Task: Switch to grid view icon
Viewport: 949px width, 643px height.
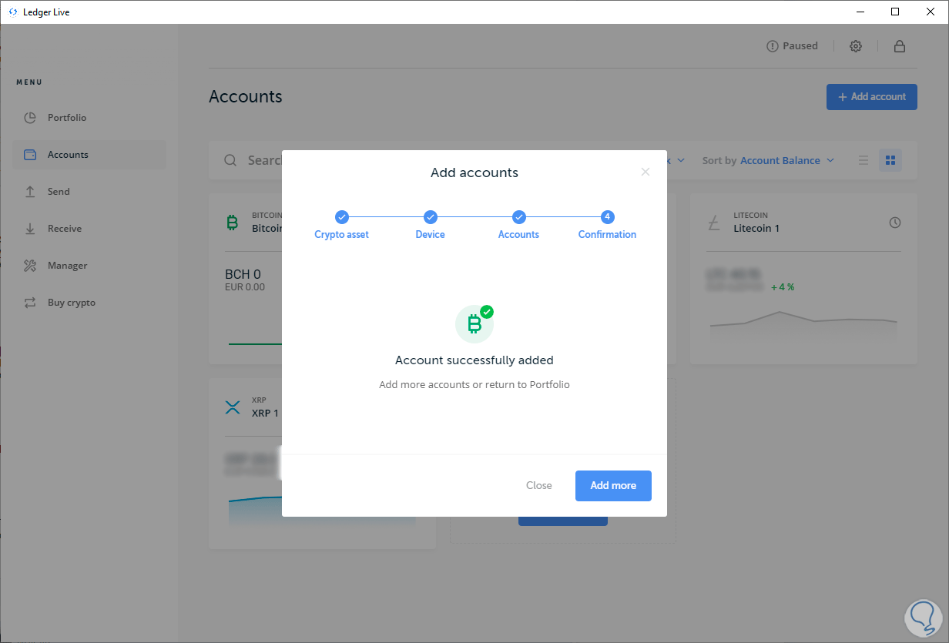Action: (890, 160)
